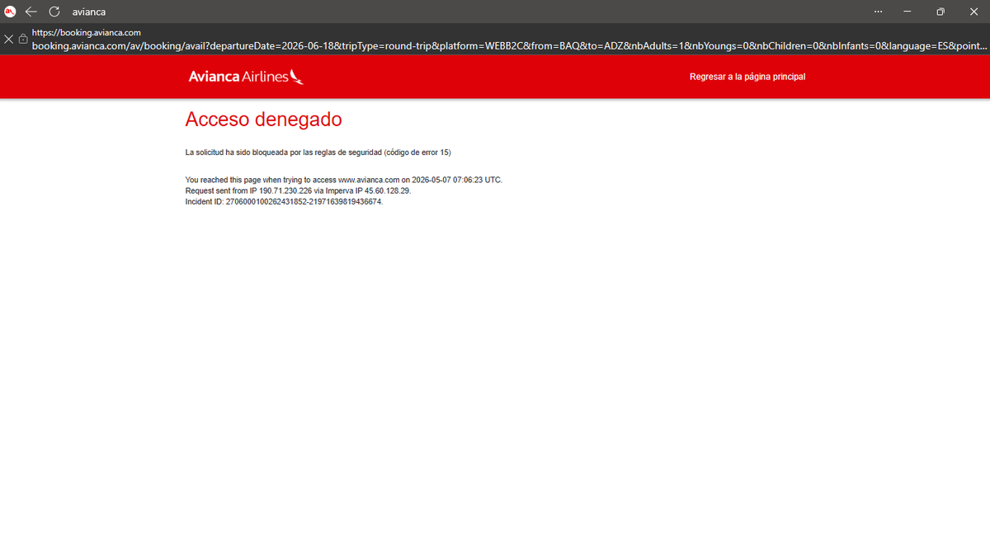Click the 'You reached this page' line
This screenshot has height=555, width=990.
pos(343,180)
